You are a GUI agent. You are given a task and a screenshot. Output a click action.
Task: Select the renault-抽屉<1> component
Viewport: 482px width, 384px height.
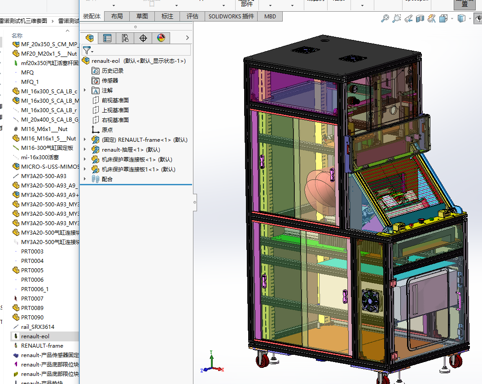click(x=131, y=150)
